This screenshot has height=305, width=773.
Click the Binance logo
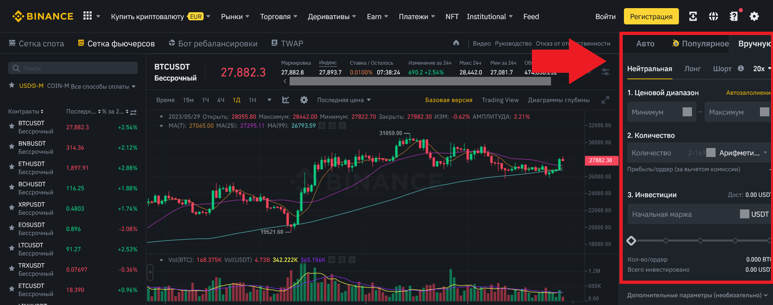43,16
